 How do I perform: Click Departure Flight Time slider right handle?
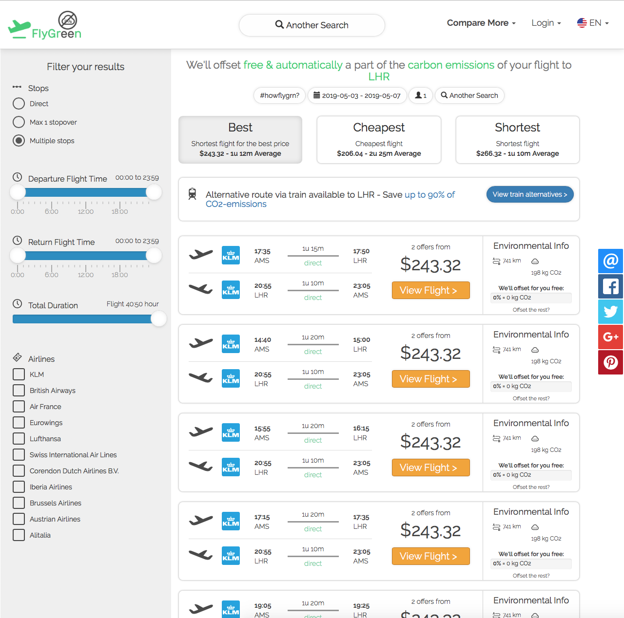point(154,192)
